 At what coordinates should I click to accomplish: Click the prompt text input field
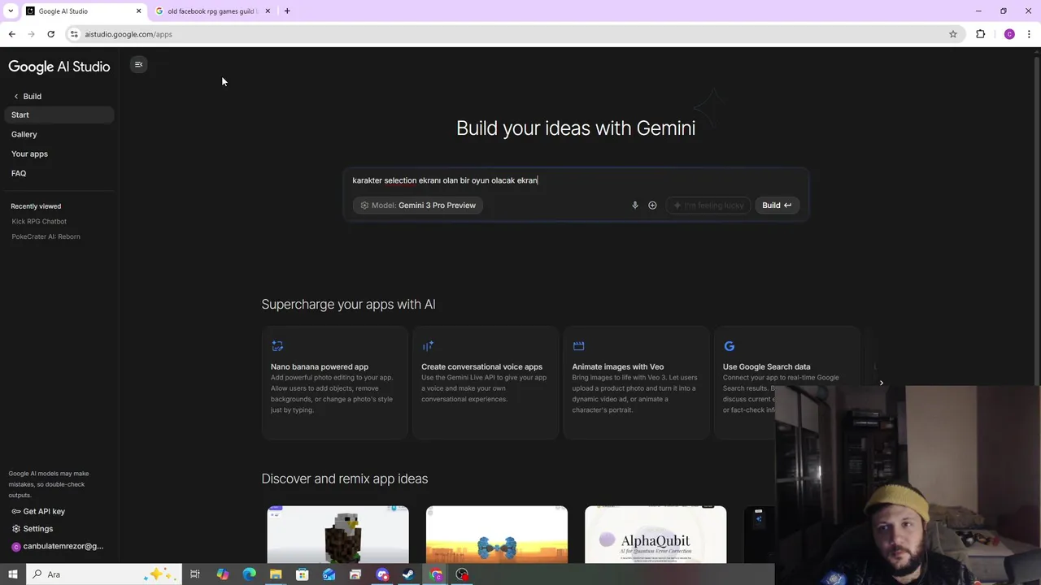576,180
